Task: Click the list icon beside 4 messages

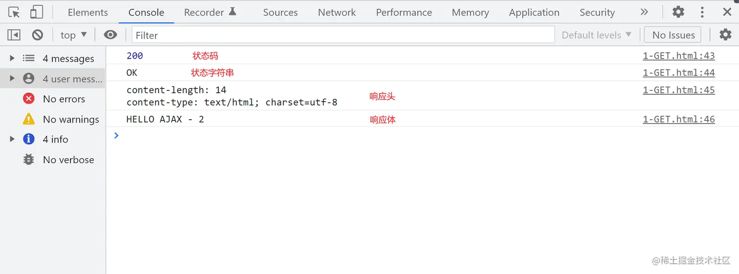Action: point(29,58)
